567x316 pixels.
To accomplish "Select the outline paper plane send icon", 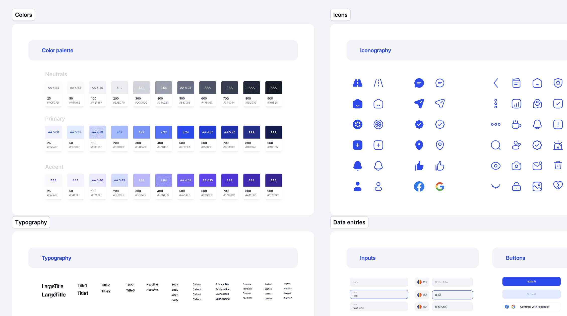I will pos(440,104).
